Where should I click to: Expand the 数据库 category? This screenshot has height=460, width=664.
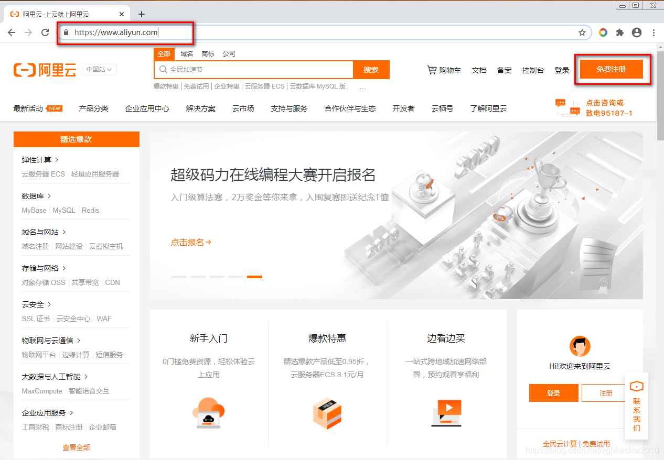pos(37,196)
